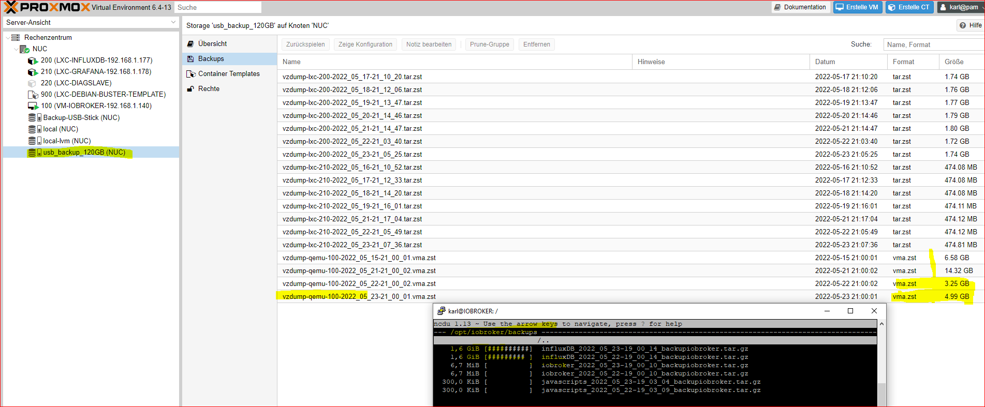Collapse the NUC node in tree
This screenshot has height=407, width=985.
[x=16, y=49]
